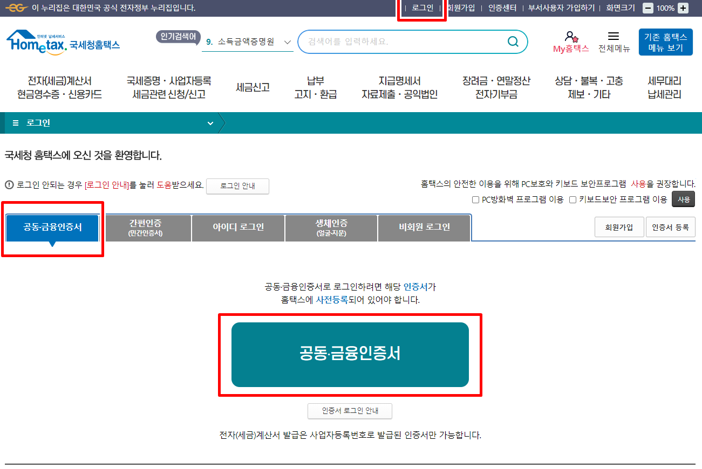
Task: Open 지급명세서 자료제출 menu
Action: pyautogui.click(x=399, y=88)
